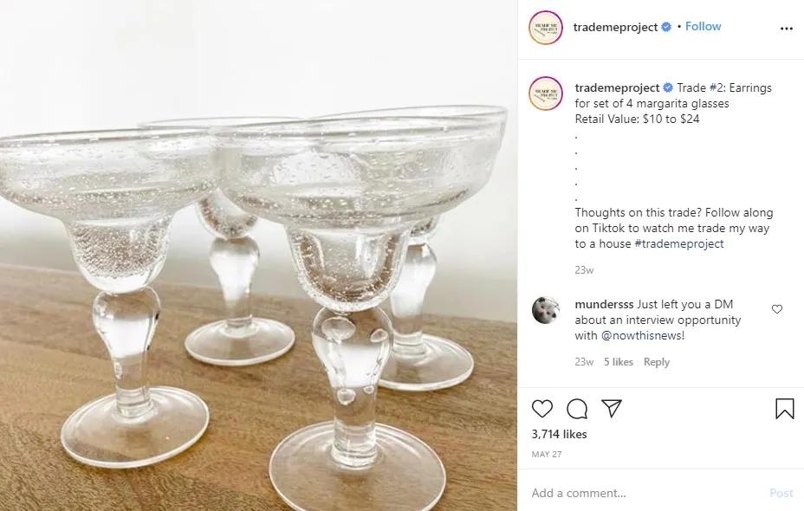Like mundersss comment with small heart
This screenshot has width=804, height=511.
point(777,309)
